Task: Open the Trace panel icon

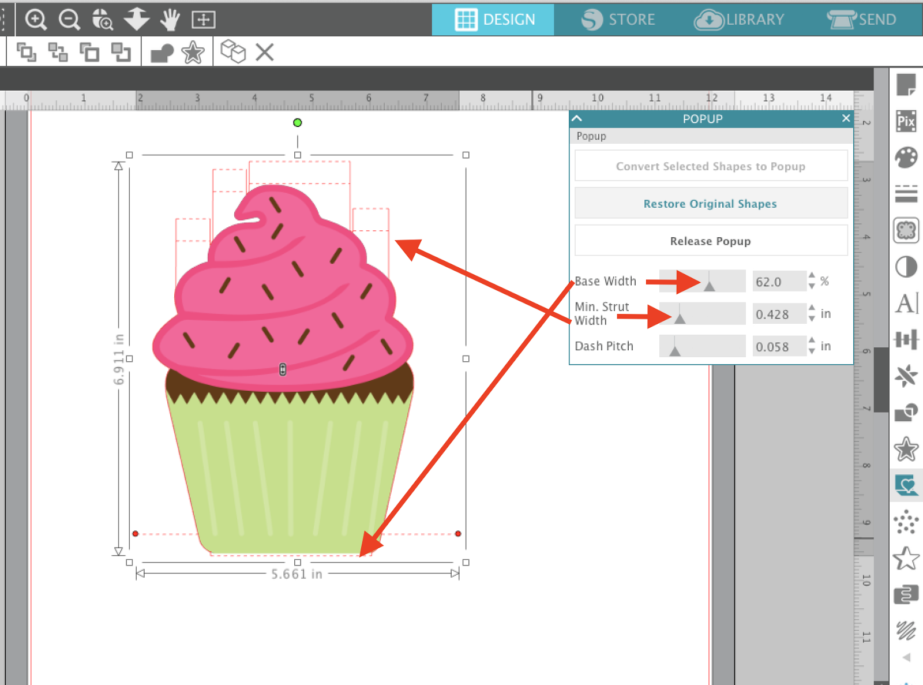Action: [906, 231]
